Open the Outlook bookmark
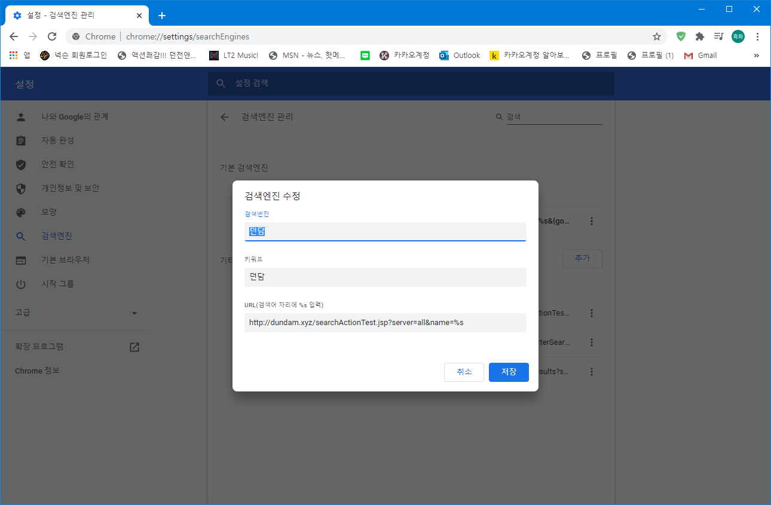Image resolution: width=771 pixels, height=505 pixels. 460,56
